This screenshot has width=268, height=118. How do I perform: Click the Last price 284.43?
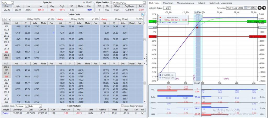coord(40,10)
